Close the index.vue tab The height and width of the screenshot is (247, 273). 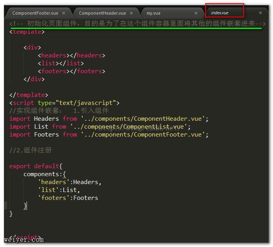click(260, 13)
